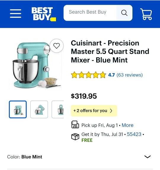The image size is (160, 170).
Task: Open the 63 reviews link
Action: (x=129, y=75)
